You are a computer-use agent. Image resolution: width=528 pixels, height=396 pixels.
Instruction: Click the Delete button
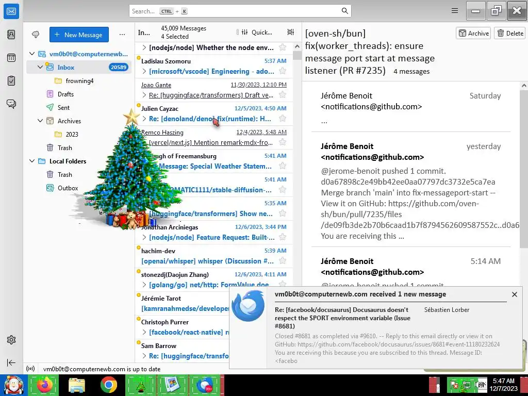coord(510,33)
